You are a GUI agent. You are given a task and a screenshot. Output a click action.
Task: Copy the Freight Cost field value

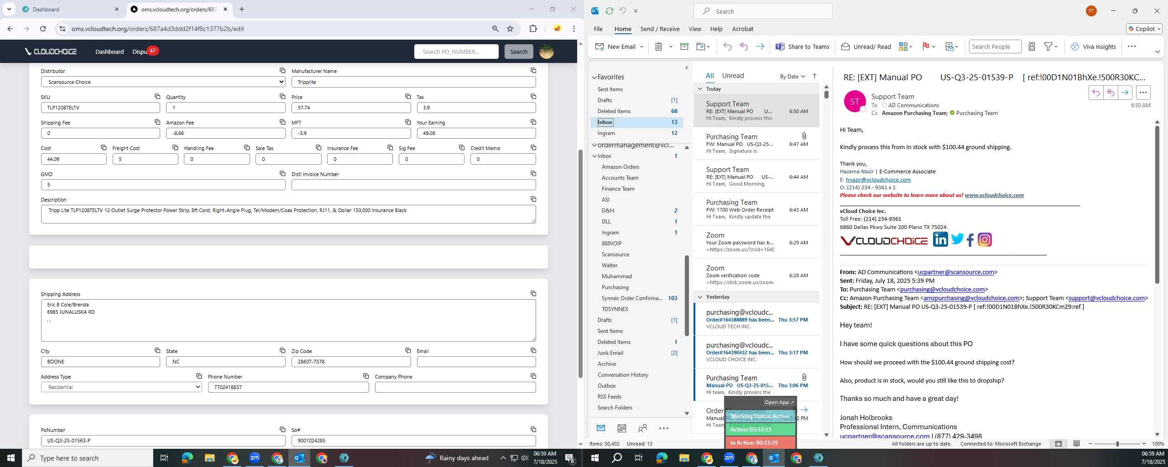(175, 147)
